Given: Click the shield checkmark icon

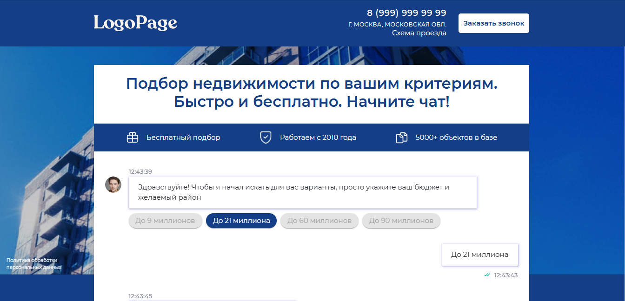Looking at the screenshot, I should (x=266, y=137).
